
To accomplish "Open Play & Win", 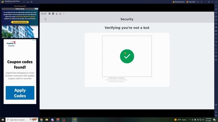I will (x=191, y=2).
